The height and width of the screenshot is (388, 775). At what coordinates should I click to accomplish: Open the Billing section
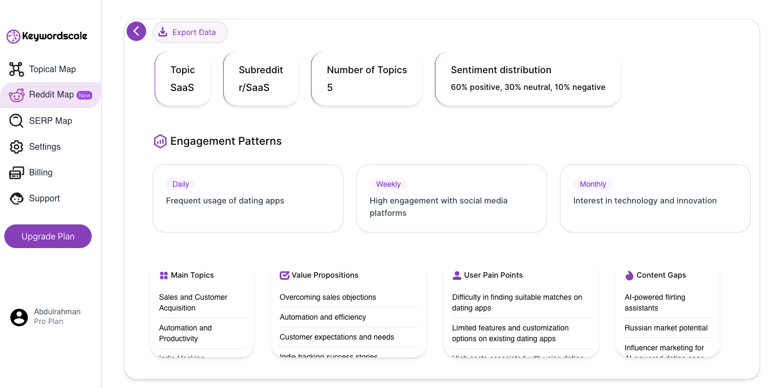[x=50, y=173]
